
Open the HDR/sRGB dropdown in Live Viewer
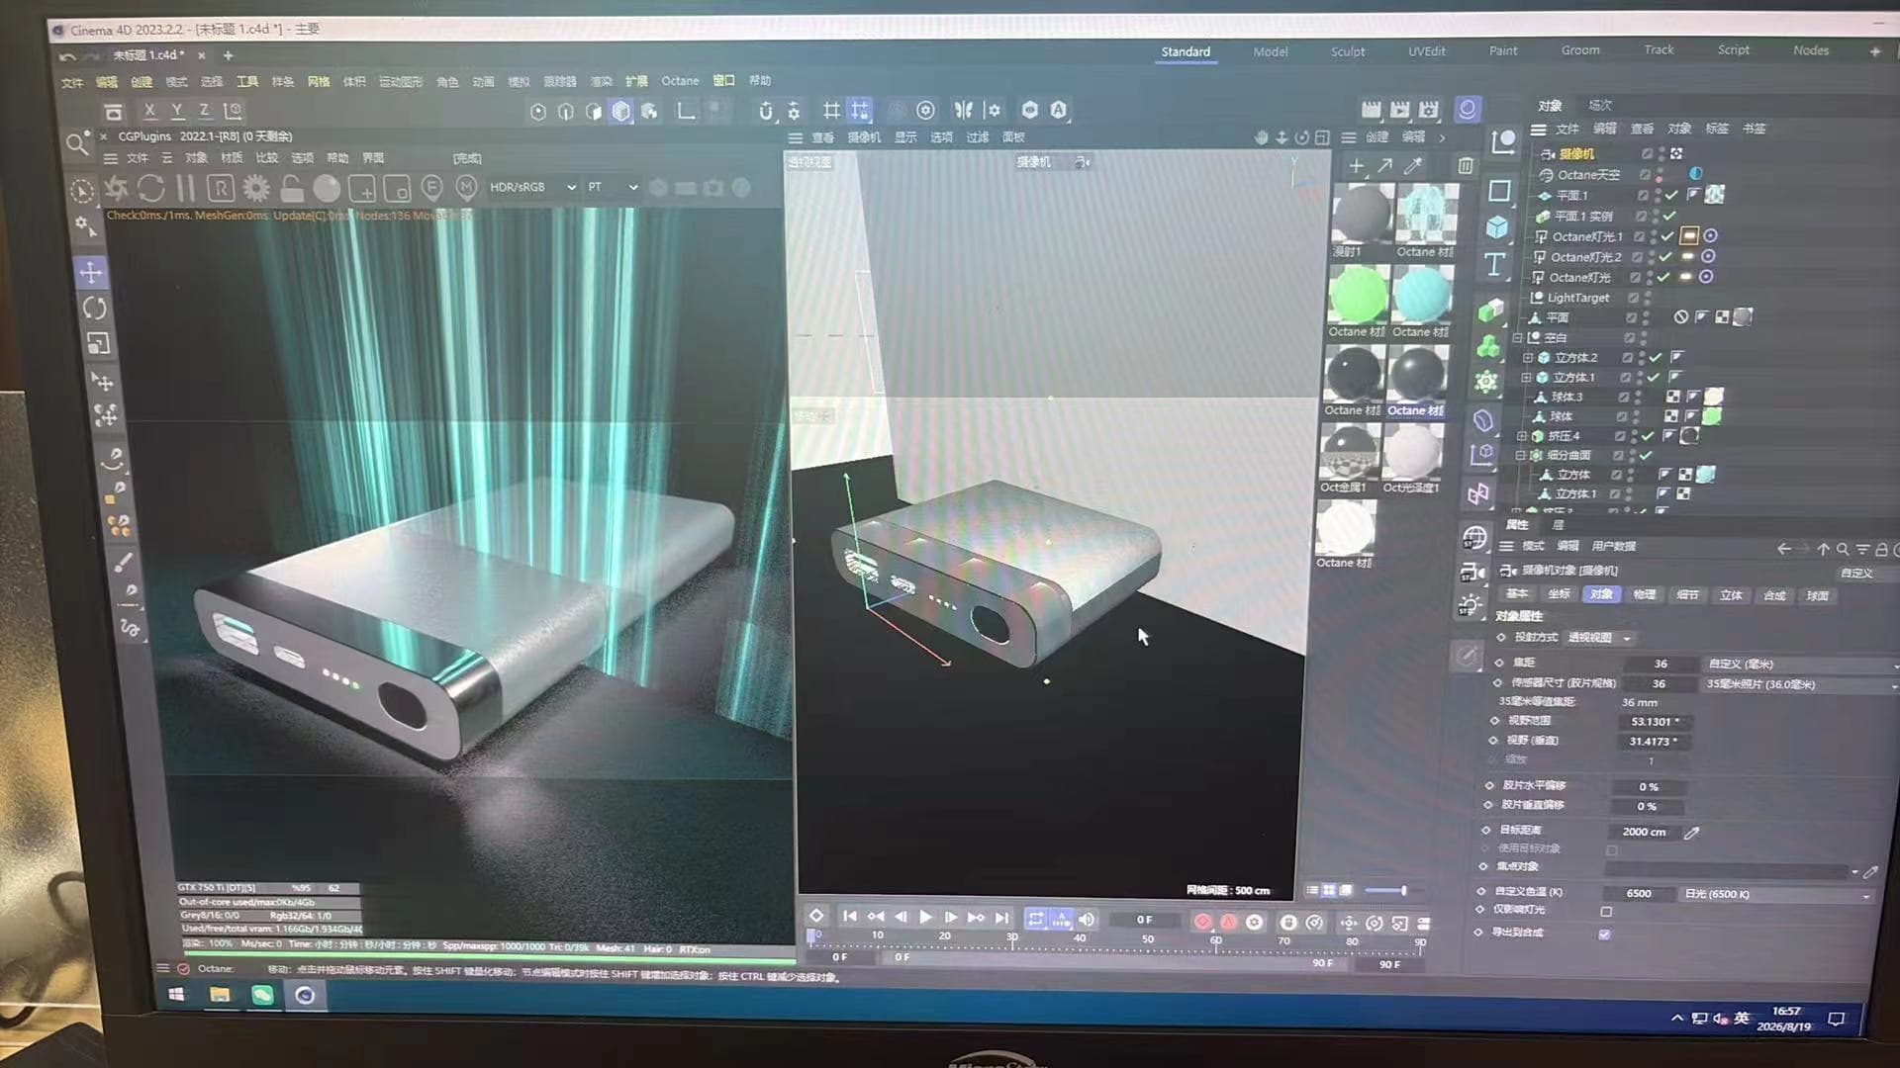(x=532, y=187)
